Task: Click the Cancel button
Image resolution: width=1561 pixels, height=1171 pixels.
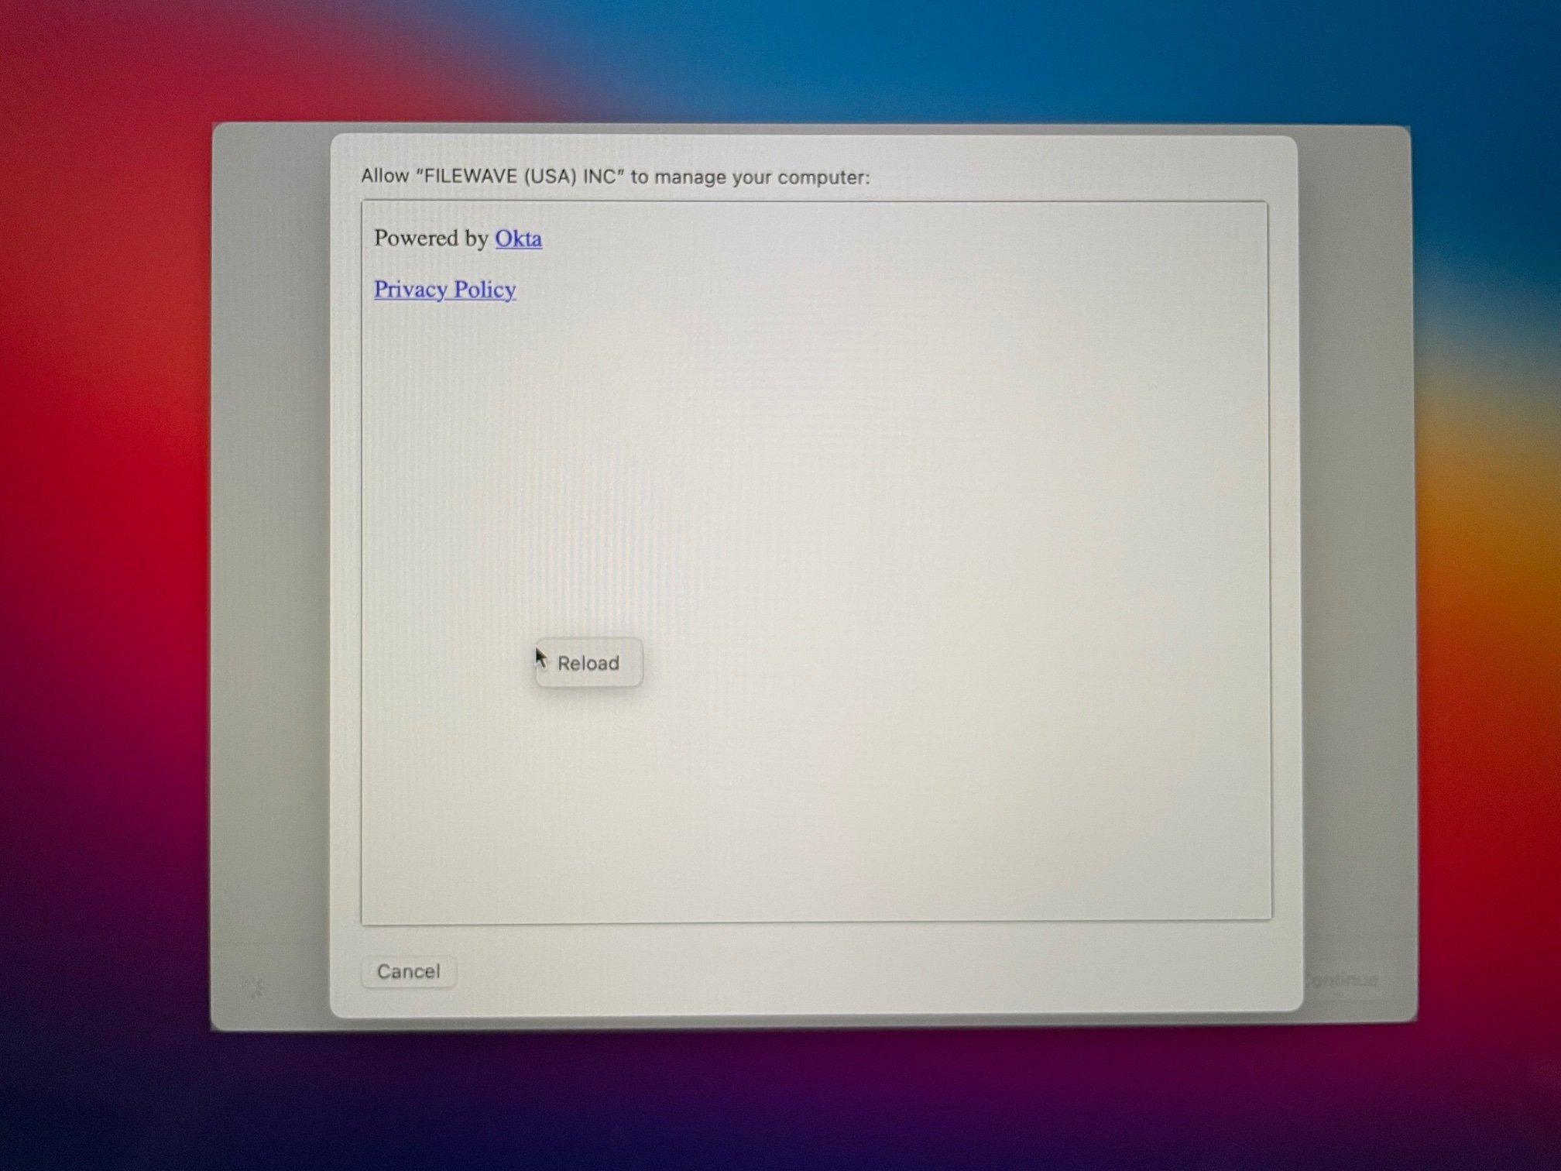Action: [x=408, y=971]
